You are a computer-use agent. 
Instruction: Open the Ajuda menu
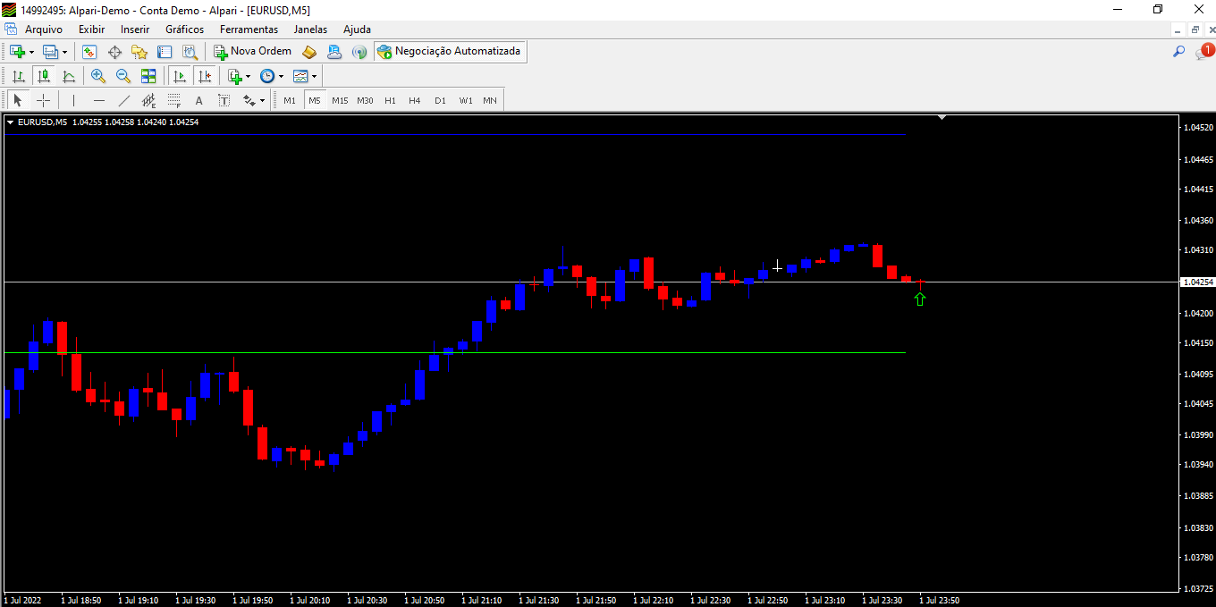pyautogui.click(x=357, y=30)
